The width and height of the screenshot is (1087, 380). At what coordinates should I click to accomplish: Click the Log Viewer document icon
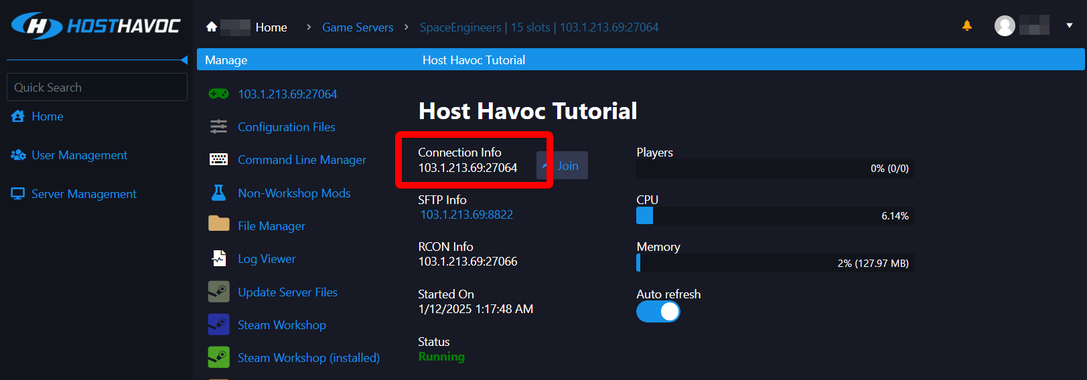coord(219,258)
